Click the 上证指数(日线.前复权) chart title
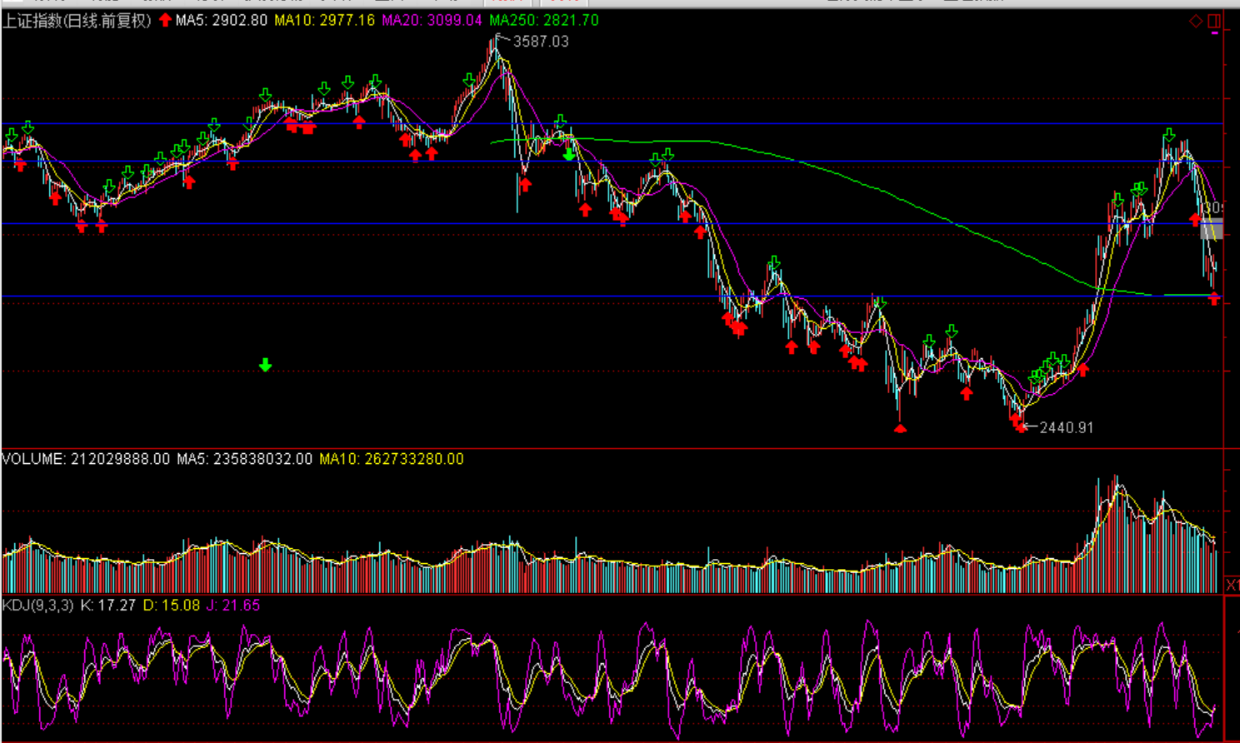Viewport: 1240px width, 743px height. [77, 20]
